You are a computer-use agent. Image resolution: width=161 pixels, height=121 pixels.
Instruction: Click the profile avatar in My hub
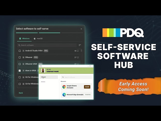pyautogui.click(x=43, y=71)
